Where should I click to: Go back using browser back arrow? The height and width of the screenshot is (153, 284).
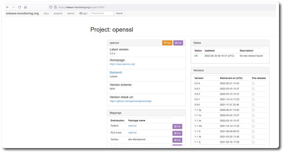point(7,7)
